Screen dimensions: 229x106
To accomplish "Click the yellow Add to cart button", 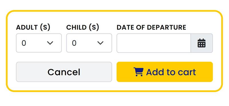I will pyautogui.click(x=165, y=72).
